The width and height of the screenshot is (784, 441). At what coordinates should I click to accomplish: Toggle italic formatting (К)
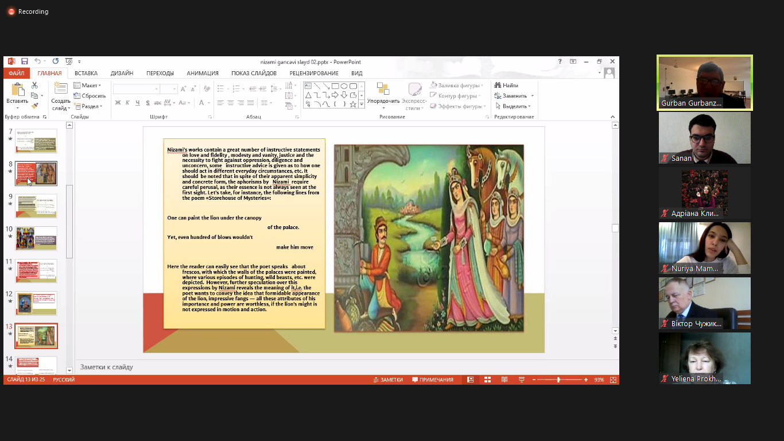click(127, 103)
